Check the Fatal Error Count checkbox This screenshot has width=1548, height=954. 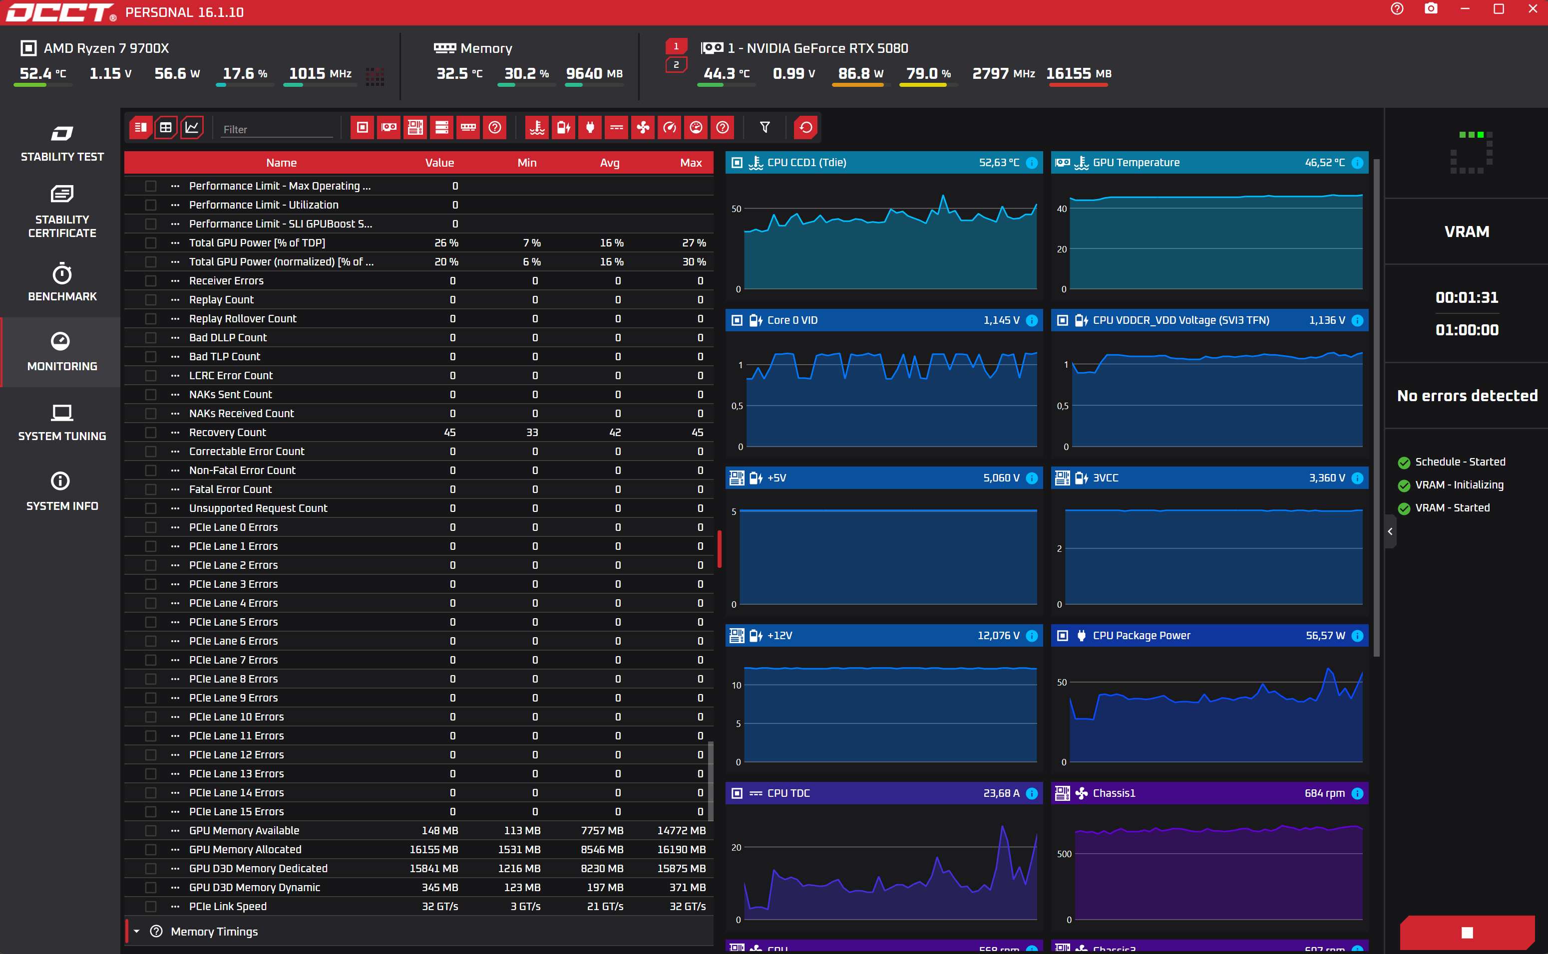tap(150, 489)
